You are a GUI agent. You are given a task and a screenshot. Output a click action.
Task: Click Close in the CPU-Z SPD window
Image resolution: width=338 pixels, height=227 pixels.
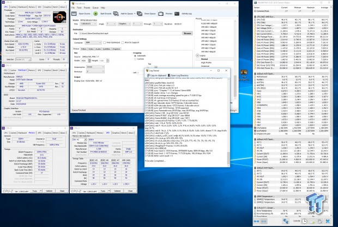[x=130, y=191]
